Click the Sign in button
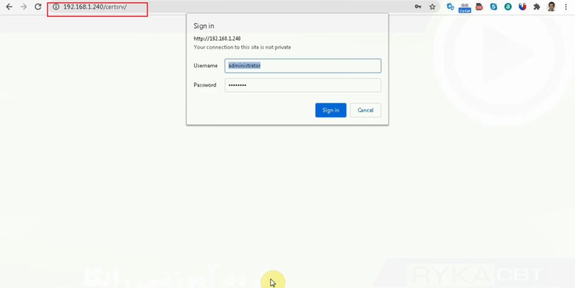The image size is (575, 288). 331,110
